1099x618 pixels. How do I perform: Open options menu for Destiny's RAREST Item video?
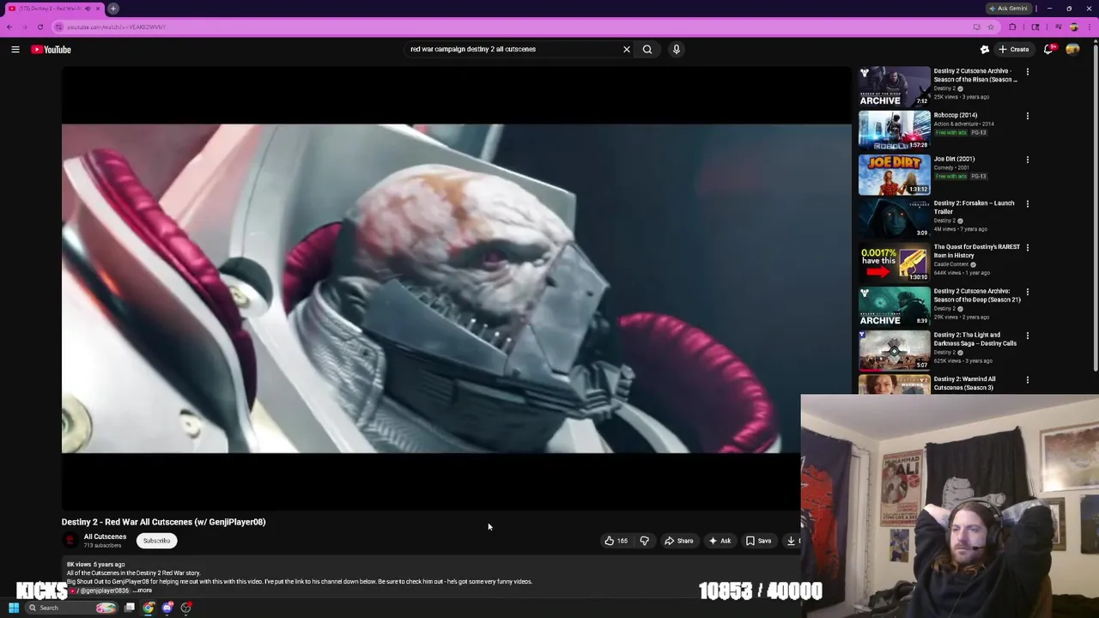pos(1028,248)
